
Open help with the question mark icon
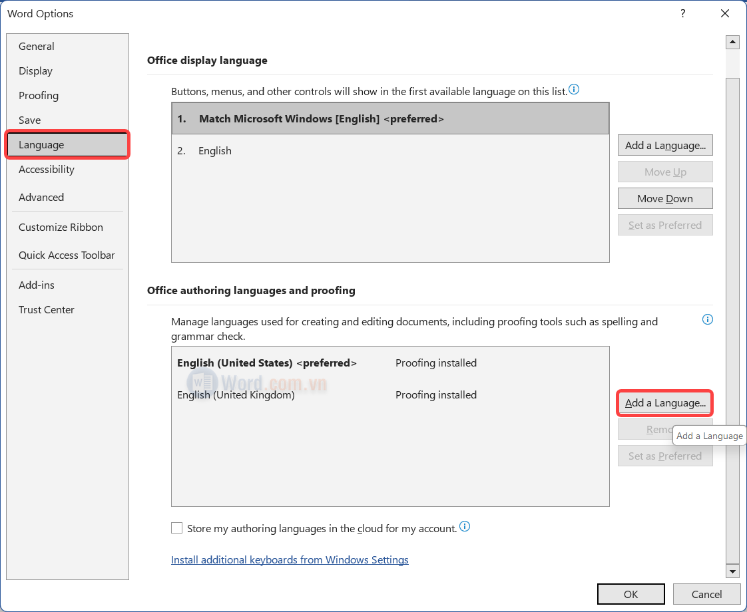click(682, 13)
